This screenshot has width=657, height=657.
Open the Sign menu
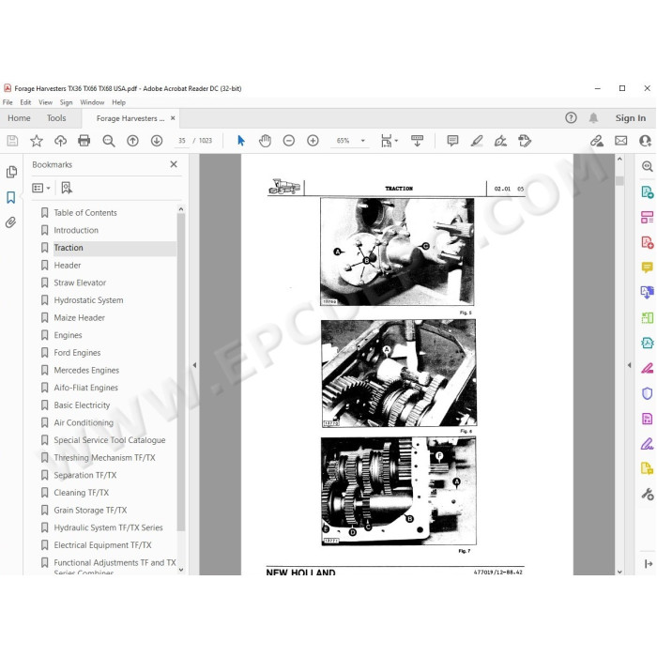click(x=66, y=102)
